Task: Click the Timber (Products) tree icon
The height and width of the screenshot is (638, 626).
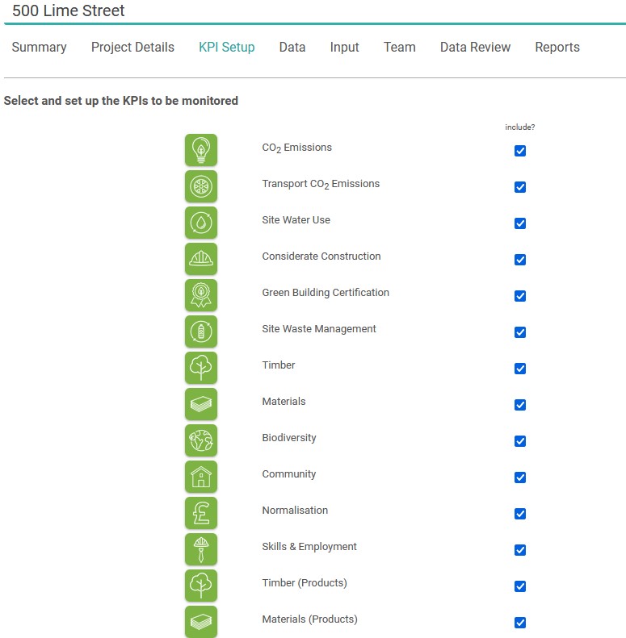Action: (201, 586)
